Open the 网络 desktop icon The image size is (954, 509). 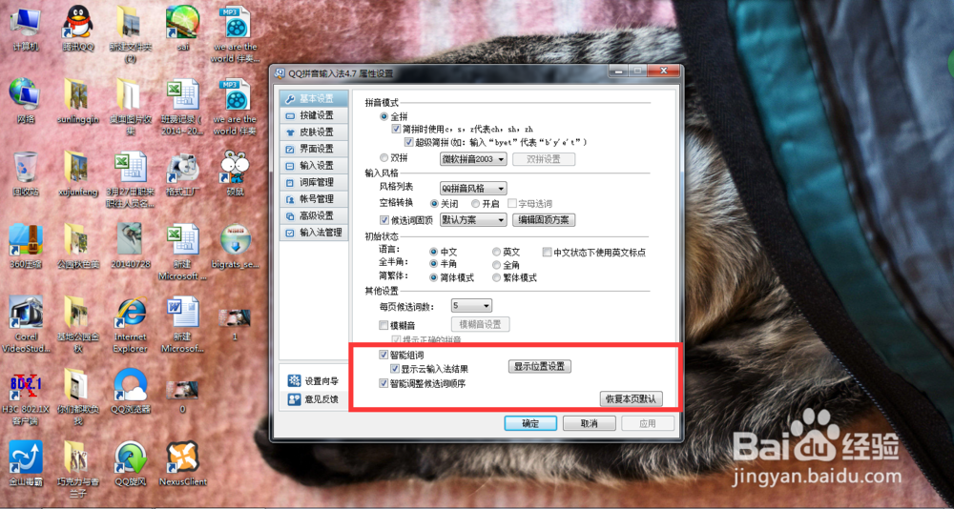tap(25, 101)
